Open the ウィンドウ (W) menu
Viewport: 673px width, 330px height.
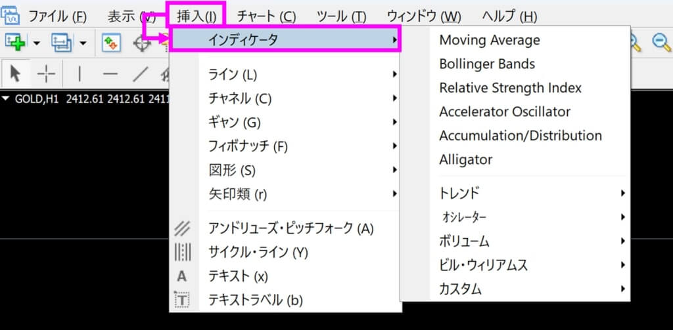coord(424,16)
